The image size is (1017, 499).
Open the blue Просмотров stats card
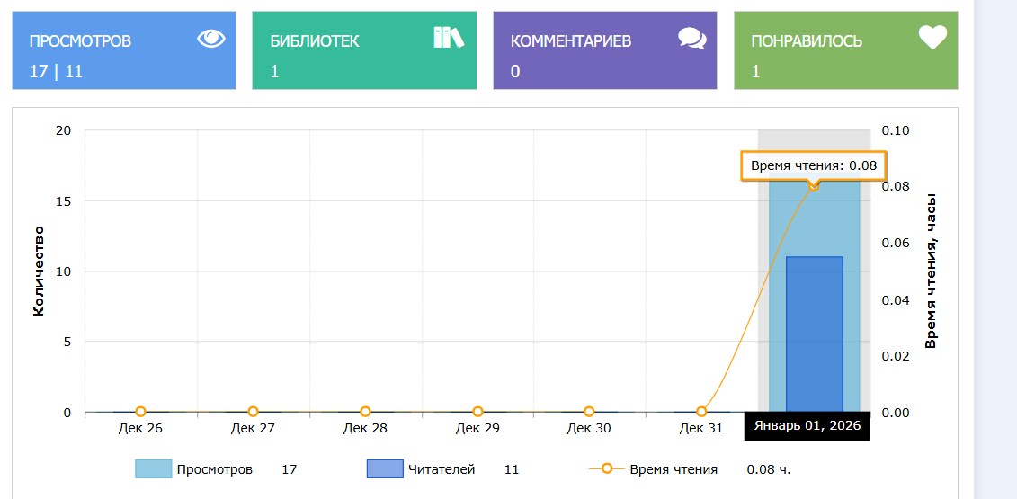coord(124,51)
